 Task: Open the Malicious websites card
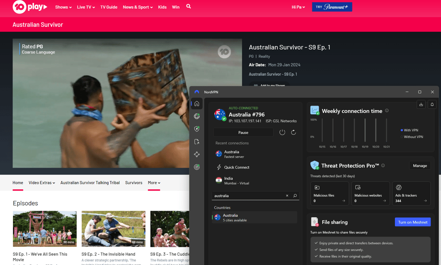370,193
